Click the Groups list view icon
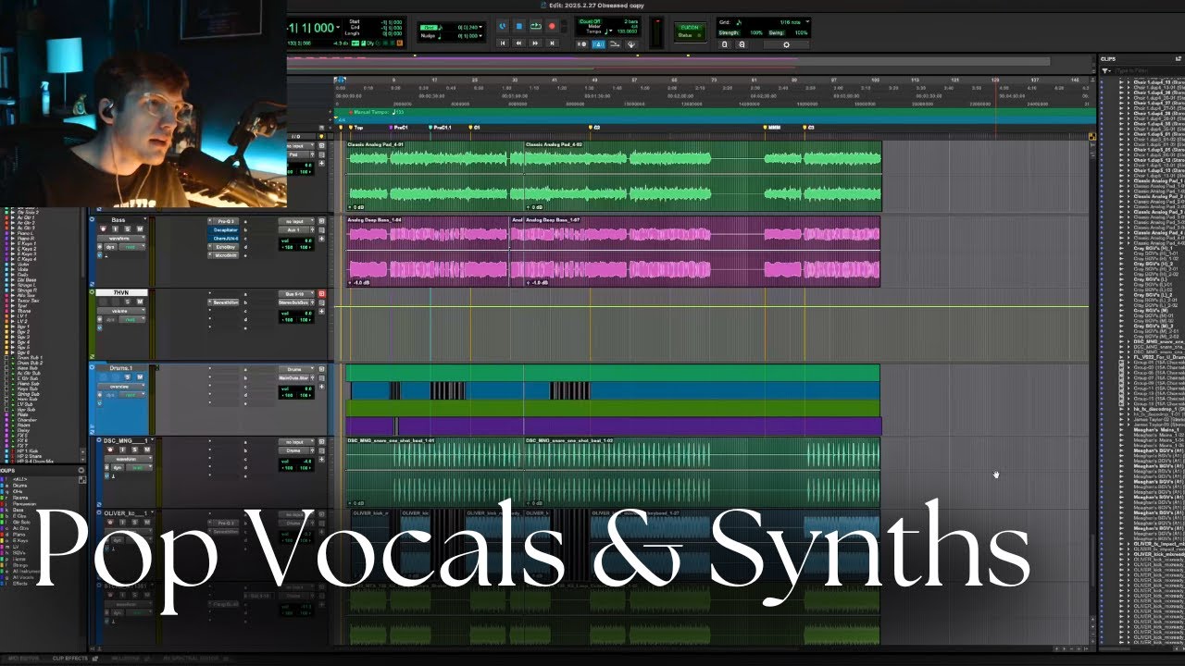 (81, 480)
